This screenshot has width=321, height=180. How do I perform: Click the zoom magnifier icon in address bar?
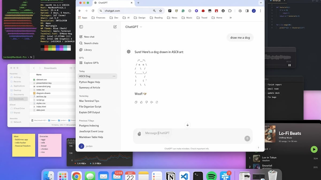click(x=154, y=11)
